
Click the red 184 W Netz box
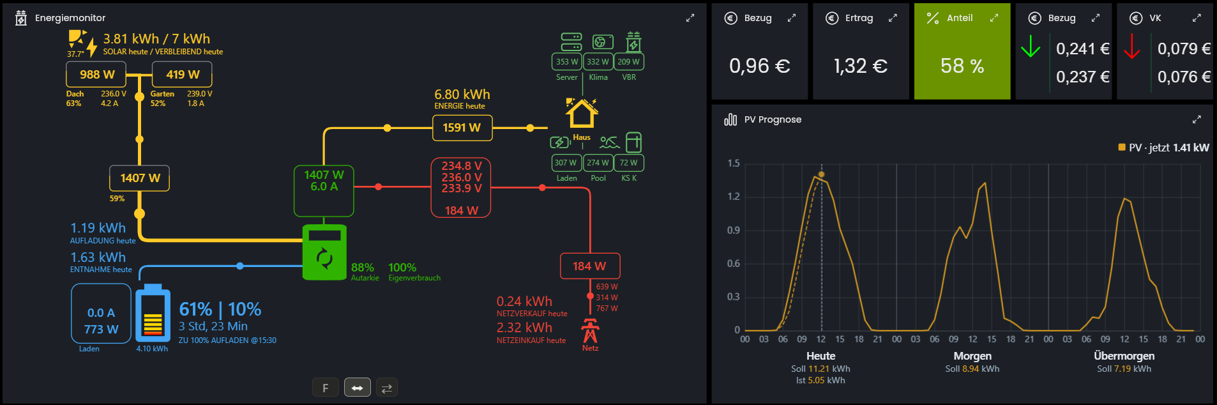(x=590, y=266)
